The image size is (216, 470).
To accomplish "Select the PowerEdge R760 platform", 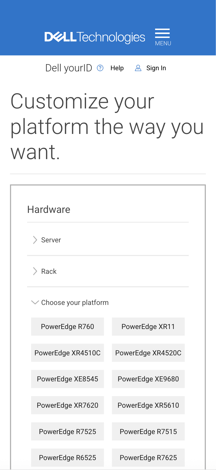I will pyautogui.click(x=67, y=326).
